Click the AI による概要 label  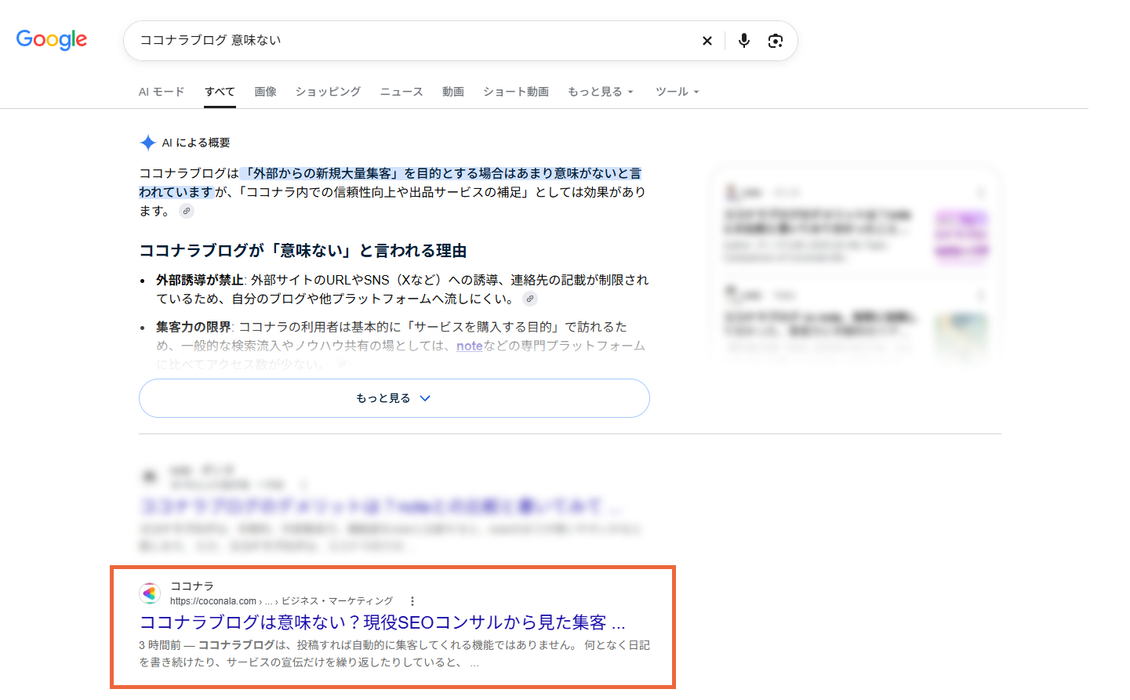pos(196,143)
